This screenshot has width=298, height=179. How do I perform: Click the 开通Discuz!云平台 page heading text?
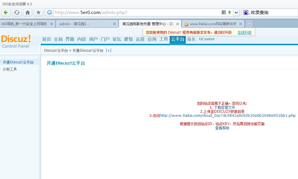click(66, 63)
